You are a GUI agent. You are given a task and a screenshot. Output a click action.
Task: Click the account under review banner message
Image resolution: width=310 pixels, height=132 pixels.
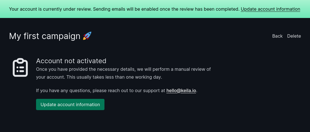pos(124,9)
